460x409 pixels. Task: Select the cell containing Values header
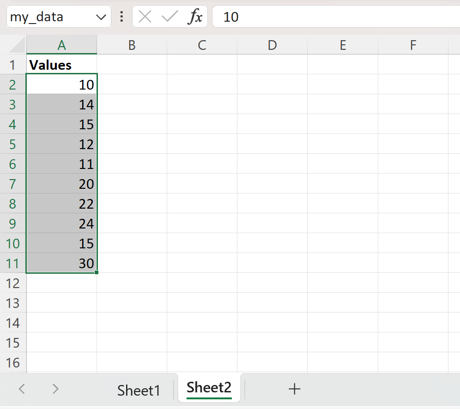click(61, 65)
